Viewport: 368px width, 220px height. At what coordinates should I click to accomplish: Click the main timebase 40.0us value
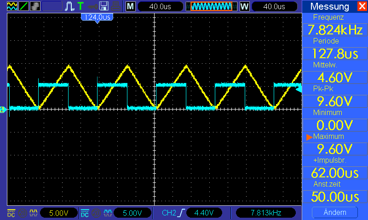click(x=160, y=6)
